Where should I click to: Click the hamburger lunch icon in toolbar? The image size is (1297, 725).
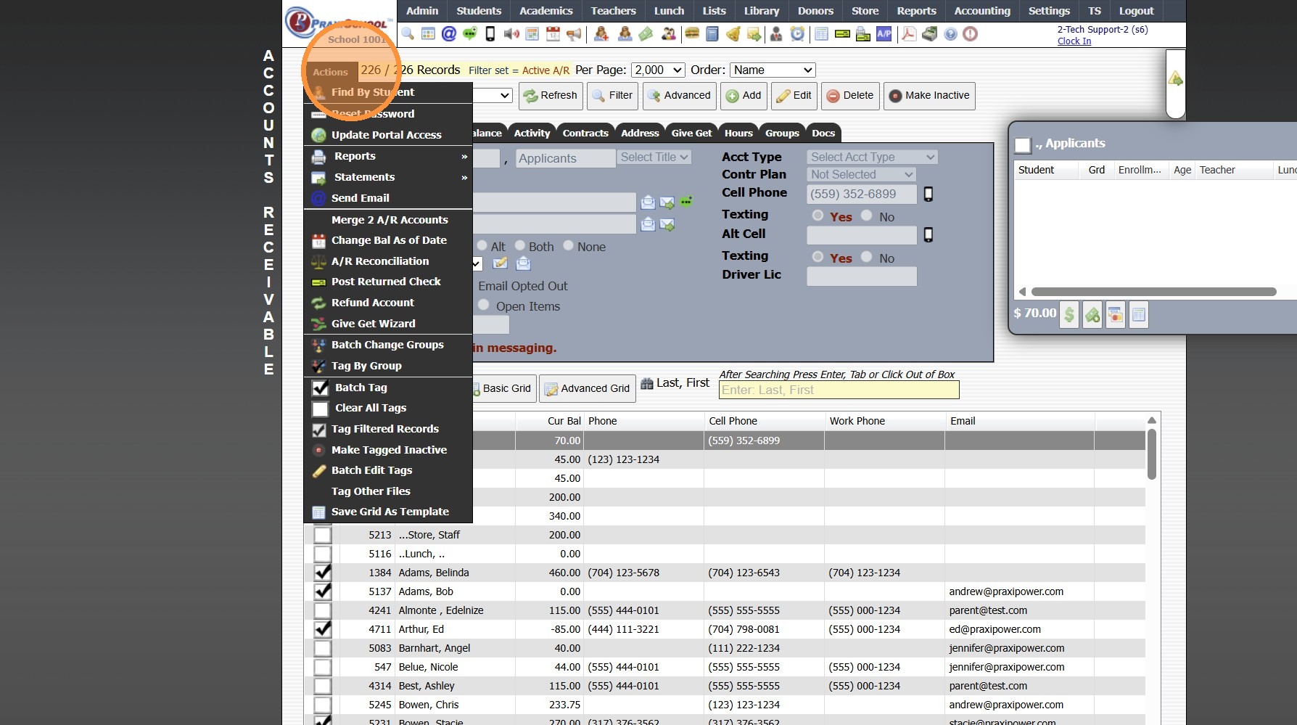click(691, 33)
